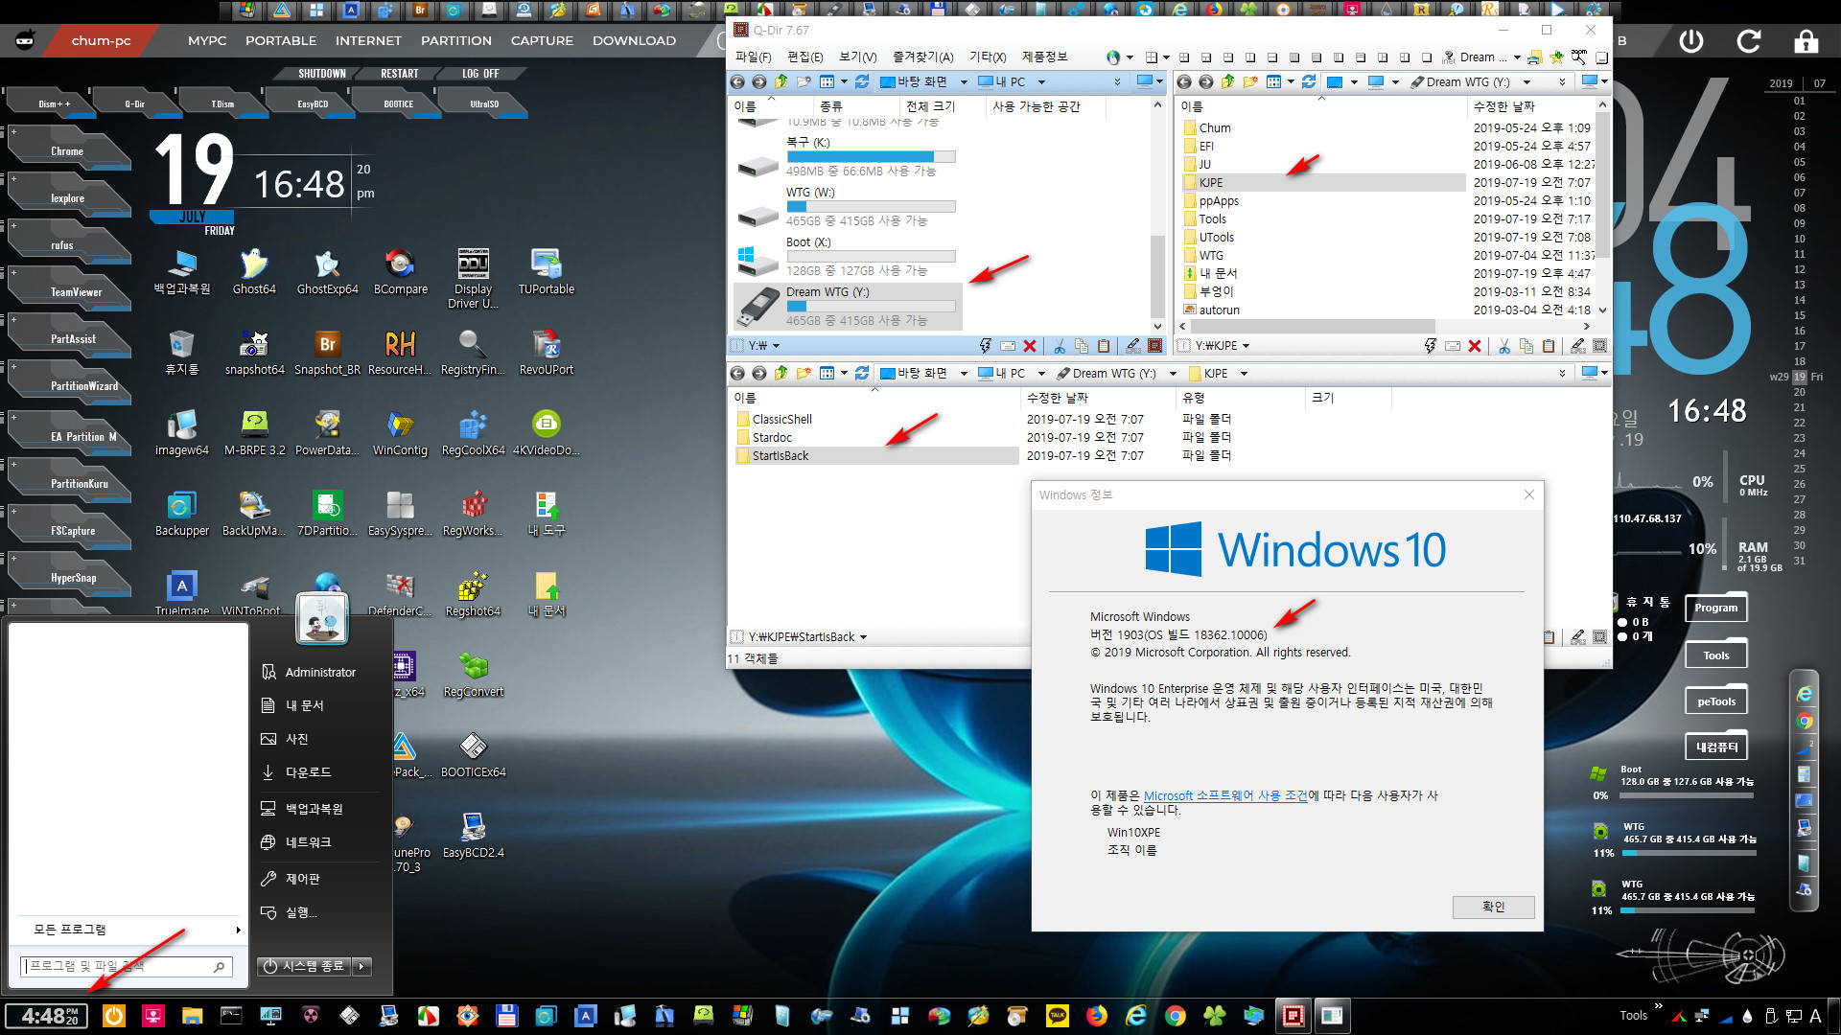
Task: Click the power icon at top right
Action: [x=1691, y=41]
